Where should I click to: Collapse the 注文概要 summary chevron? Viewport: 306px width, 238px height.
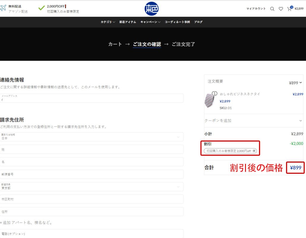(301, 83)
